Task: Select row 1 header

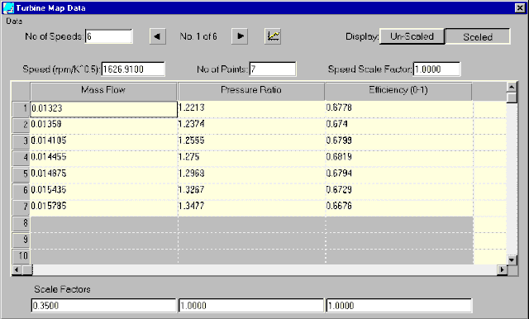Action: 21,108
